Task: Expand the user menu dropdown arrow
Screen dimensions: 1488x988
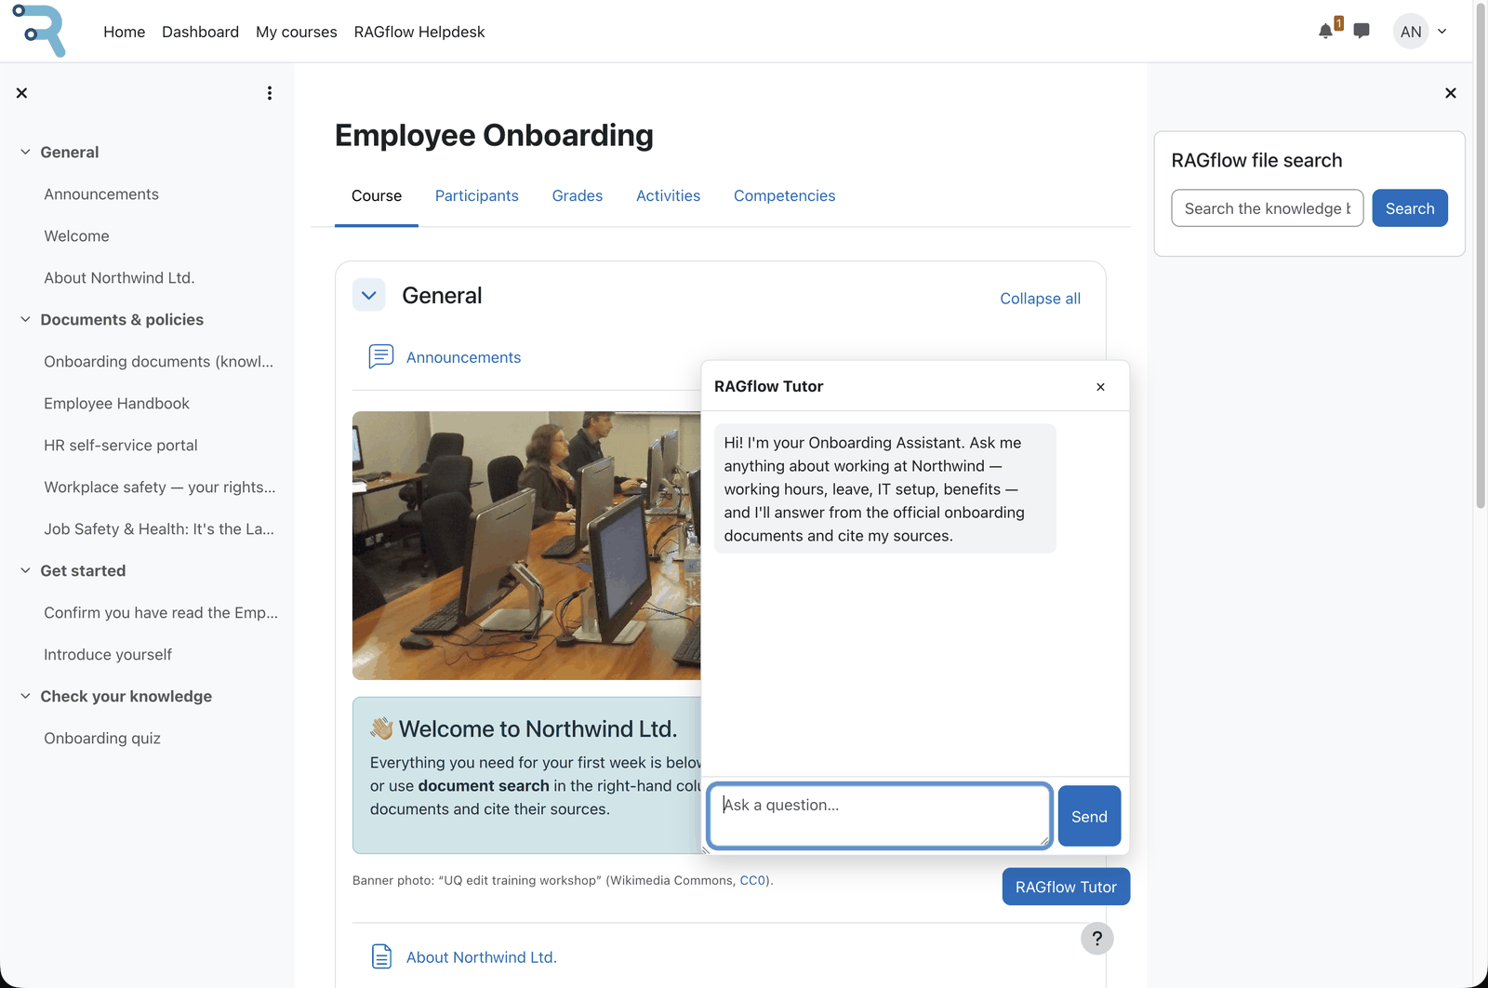Action: (x=1441, y=32)
